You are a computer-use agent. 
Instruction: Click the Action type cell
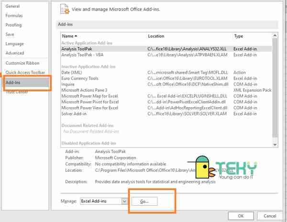(x=240, y=72)
